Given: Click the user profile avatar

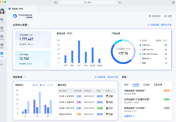Looking at the screenshot, I should point(2,11).
